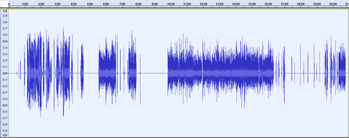Select the 8:00 mark on the ruler
349x138 pixels.
pos(138,4)
